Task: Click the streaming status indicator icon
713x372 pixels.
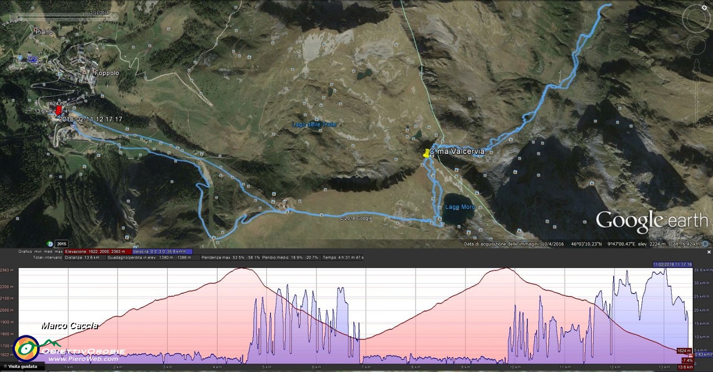Action: pyautogui.click(x=705, y=244)
